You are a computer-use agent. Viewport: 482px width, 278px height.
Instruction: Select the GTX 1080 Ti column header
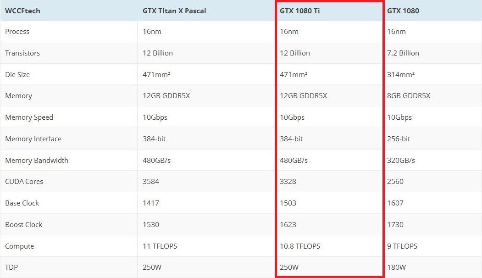[300, 11]
